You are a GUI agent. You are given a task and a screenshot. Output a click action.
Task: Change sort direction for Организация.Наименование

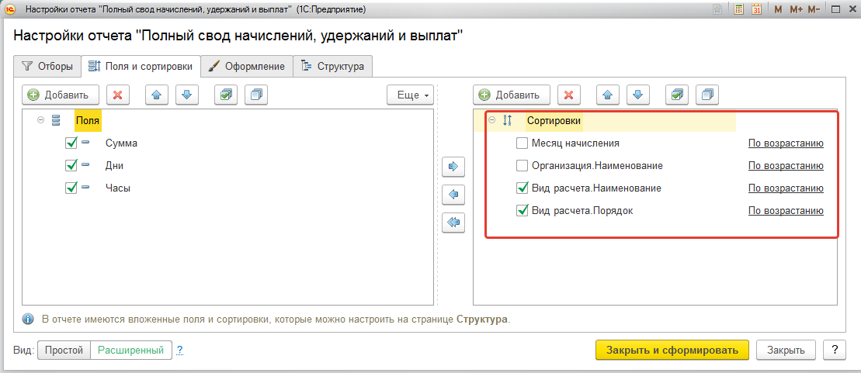point(786,166)
